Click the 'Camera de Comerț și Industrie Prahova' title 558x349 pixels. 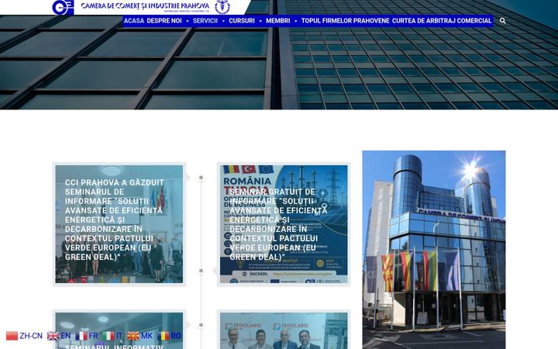click(145, 5)
